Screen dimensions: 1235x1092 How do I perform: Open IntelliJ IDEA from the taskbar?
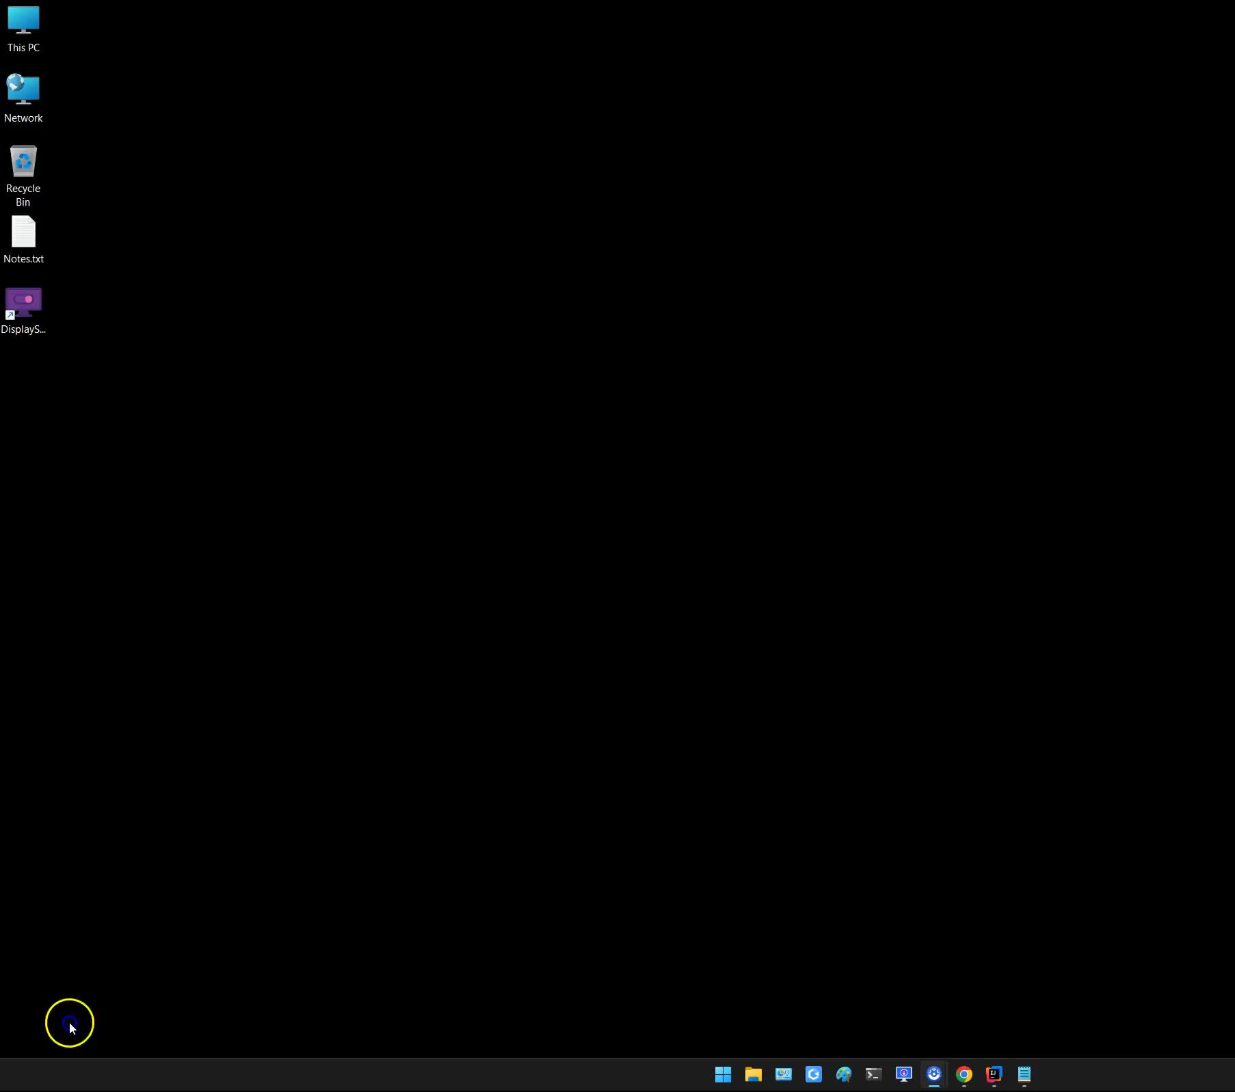[x=994, y=1074]
